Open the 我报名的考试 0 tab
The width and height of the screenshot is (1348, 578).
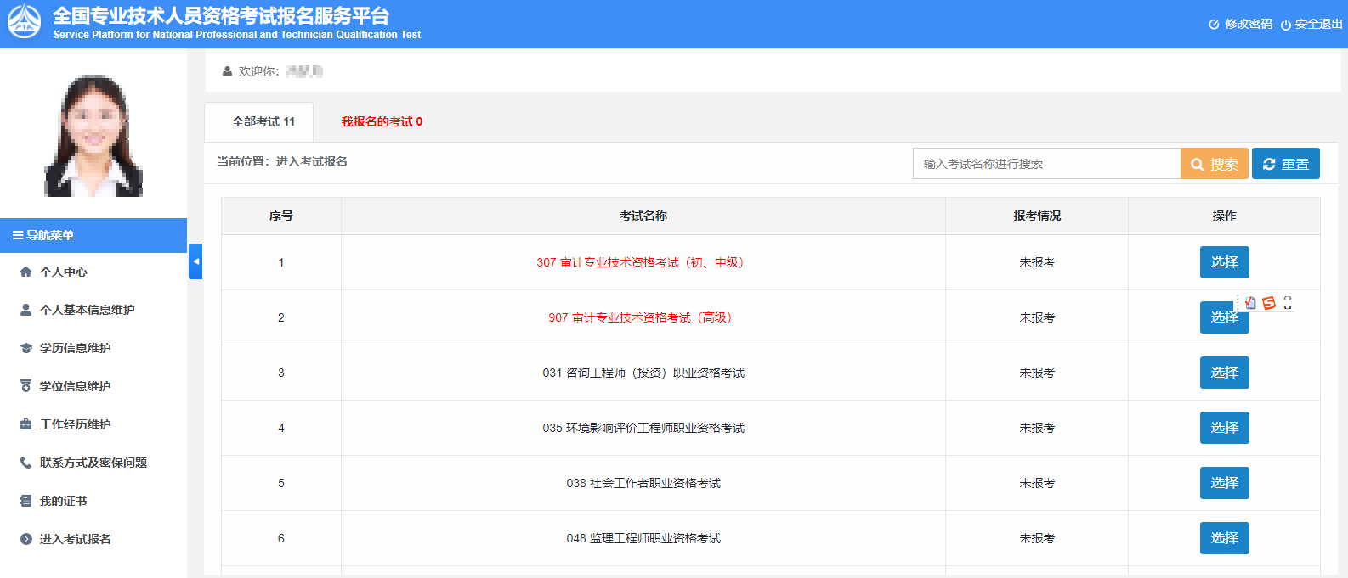coord(382,122)
